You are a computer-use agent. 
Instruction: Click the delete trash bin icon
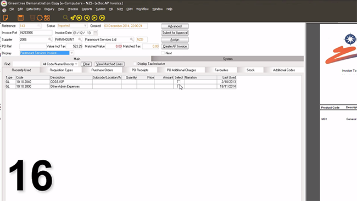click(32, 18)
